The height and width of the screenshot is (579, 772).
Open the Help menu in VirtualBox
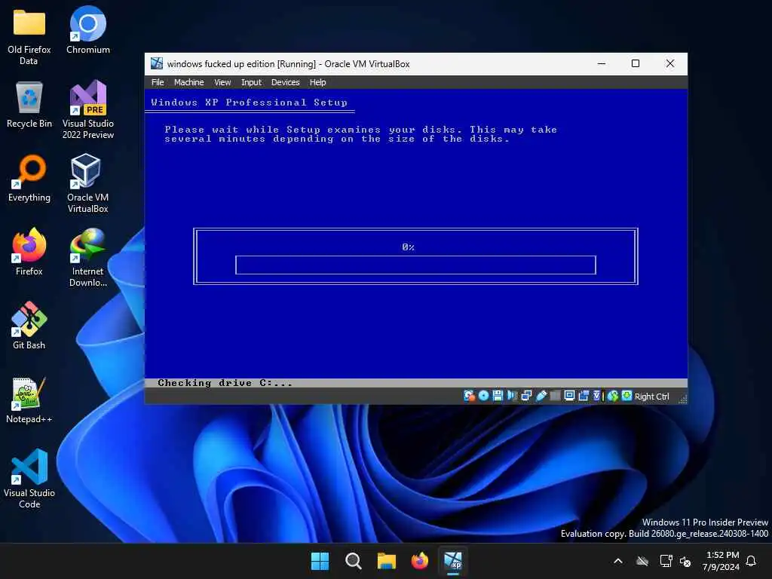[317, 82]
